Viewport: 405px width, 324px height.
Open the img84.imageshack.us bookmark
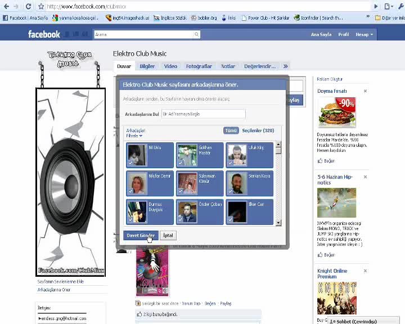[127, 18]
